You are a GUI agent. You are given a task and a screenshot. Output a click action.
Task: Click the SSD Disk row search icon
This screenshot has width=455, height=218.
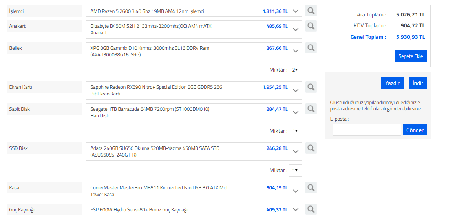pos(311,148)
